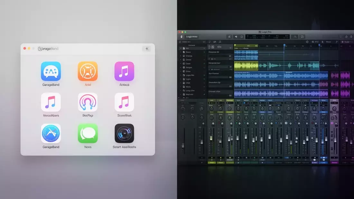
Task: Click the second blue marker on the timeline ruler
Action: click(319, 45)
